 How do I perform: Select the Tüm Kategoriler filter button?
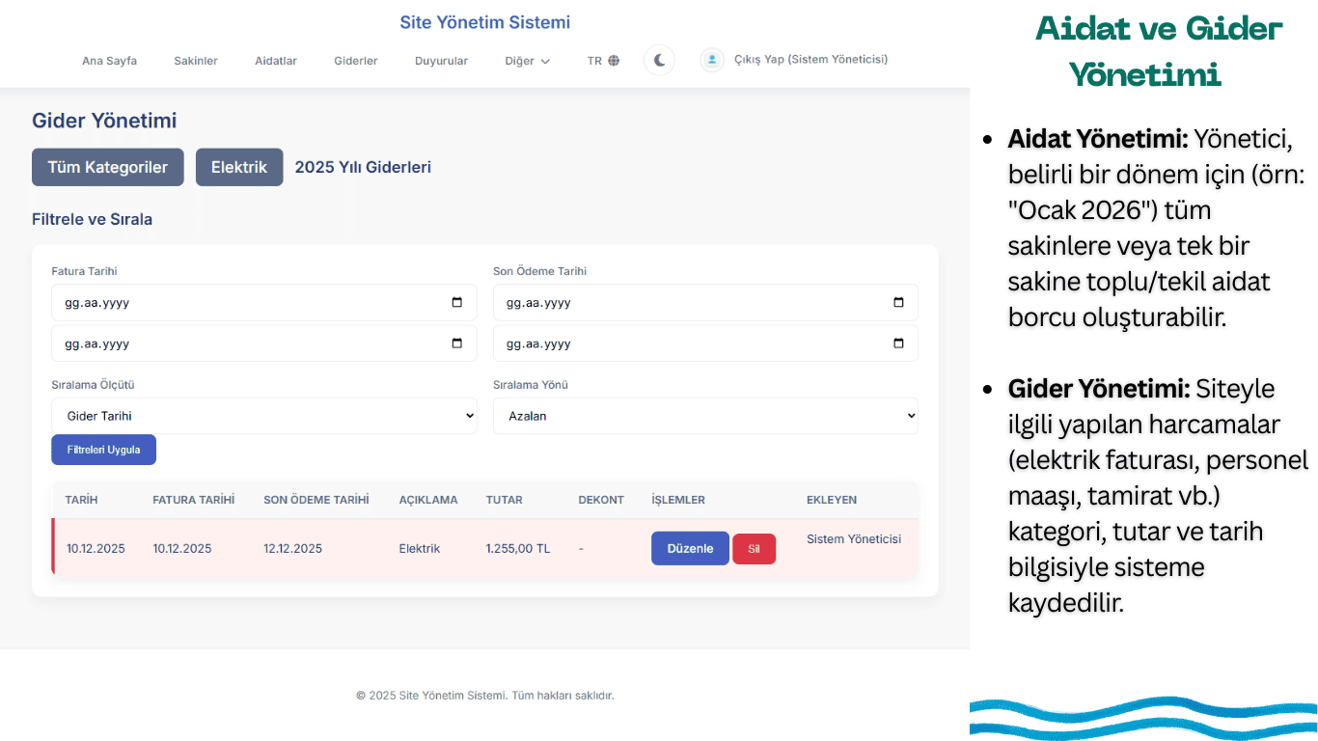108,167
